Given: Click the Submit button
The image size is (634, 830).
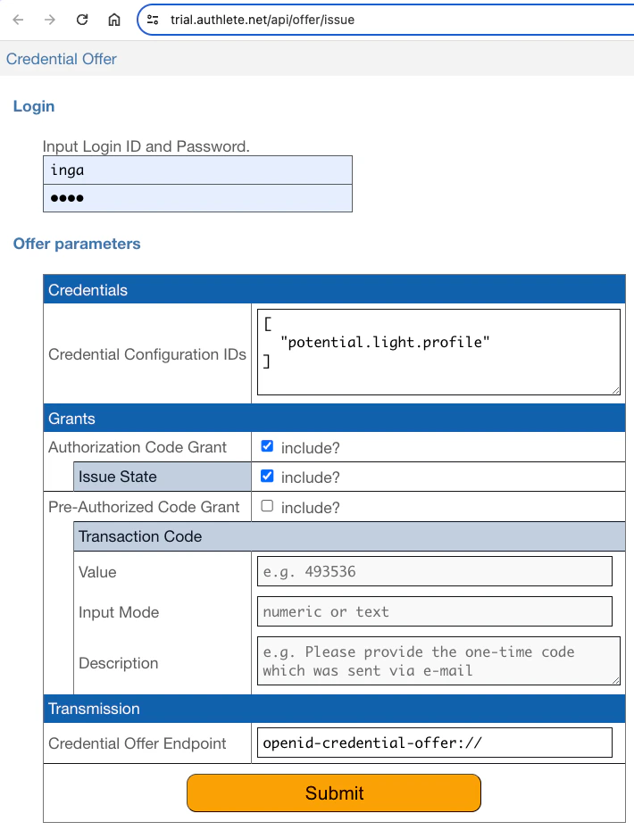Looking at the screenshot, I should tap(333, 793).
